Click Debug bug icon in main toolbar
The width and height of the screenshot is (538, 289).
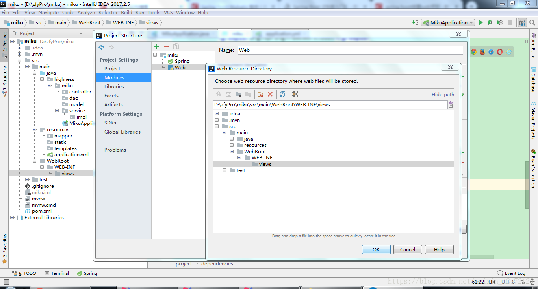(490, 22)
